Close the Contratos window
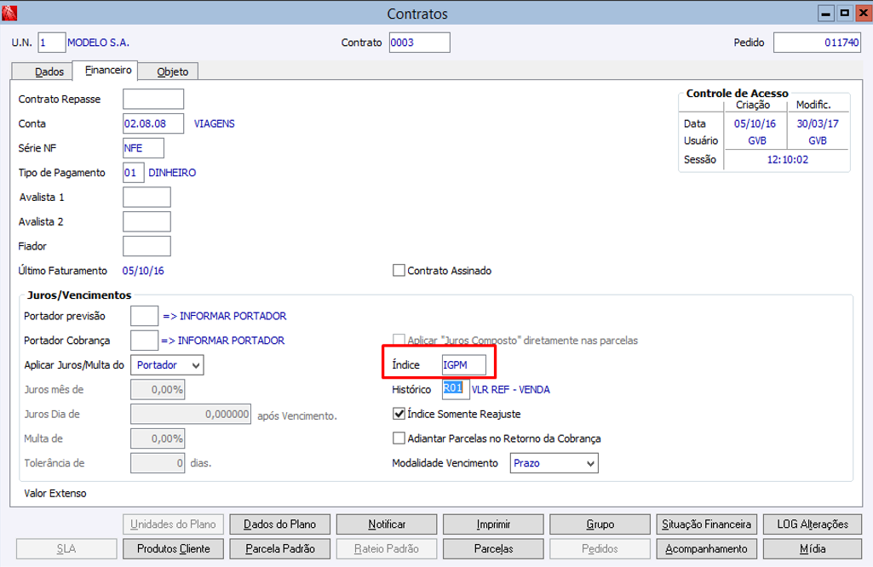 (x=864, y=13)
